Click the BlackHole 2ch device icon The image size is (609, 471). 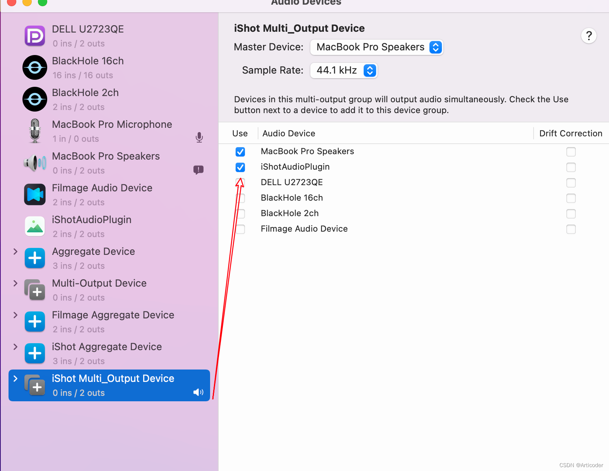(x=35, y=100)
